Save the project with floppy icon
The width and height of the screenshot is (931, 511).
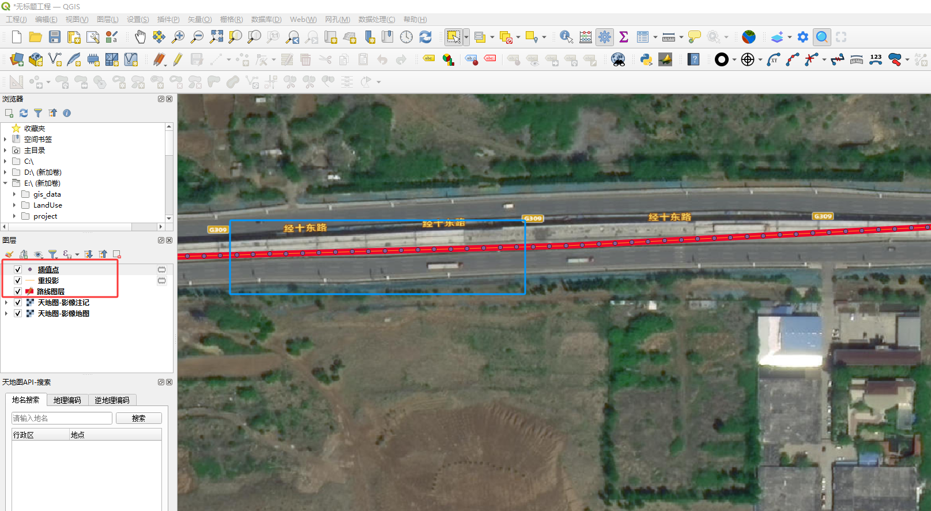tap(55, 37)
